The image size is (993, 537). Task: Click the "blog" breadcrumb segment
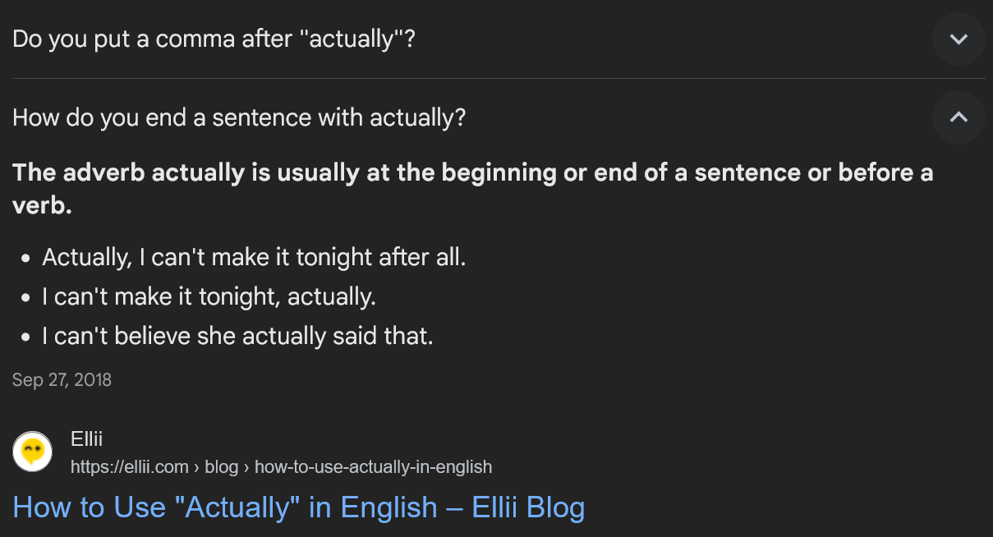[x=221, y=467]
